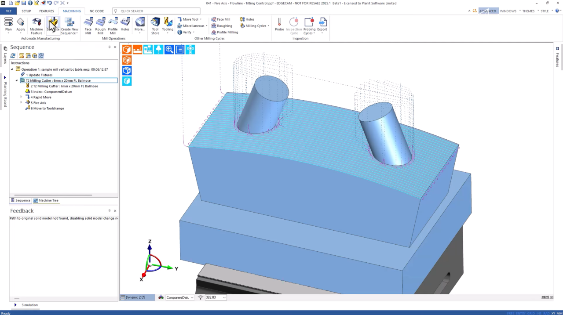This screenshot has width=563, height=315.
Task: Click the blue refresh icon in Sequence toolbar
Action: [13, 56]
